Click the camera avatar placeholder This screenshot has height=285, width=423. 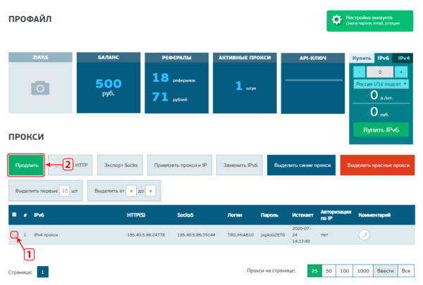point(40,87)
